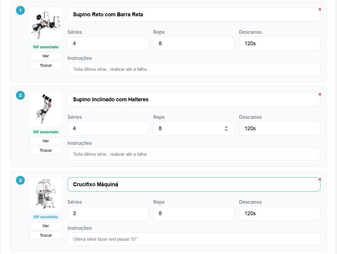337x254 pixels.
Task: Swap GIF for Supino Inclinado com Halteres
Action: point(46,150)
